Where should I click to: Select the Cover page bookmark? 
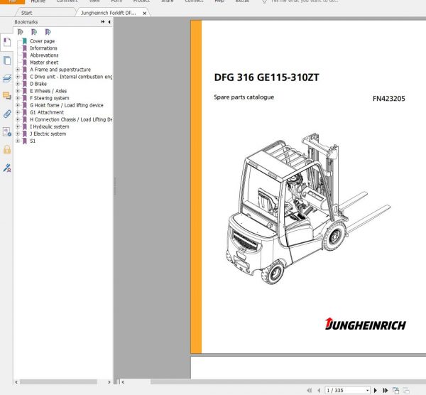42,41
